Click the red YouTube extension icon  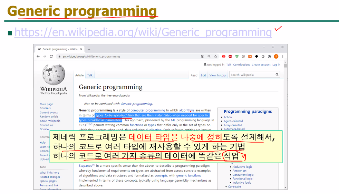pos(224,56)
